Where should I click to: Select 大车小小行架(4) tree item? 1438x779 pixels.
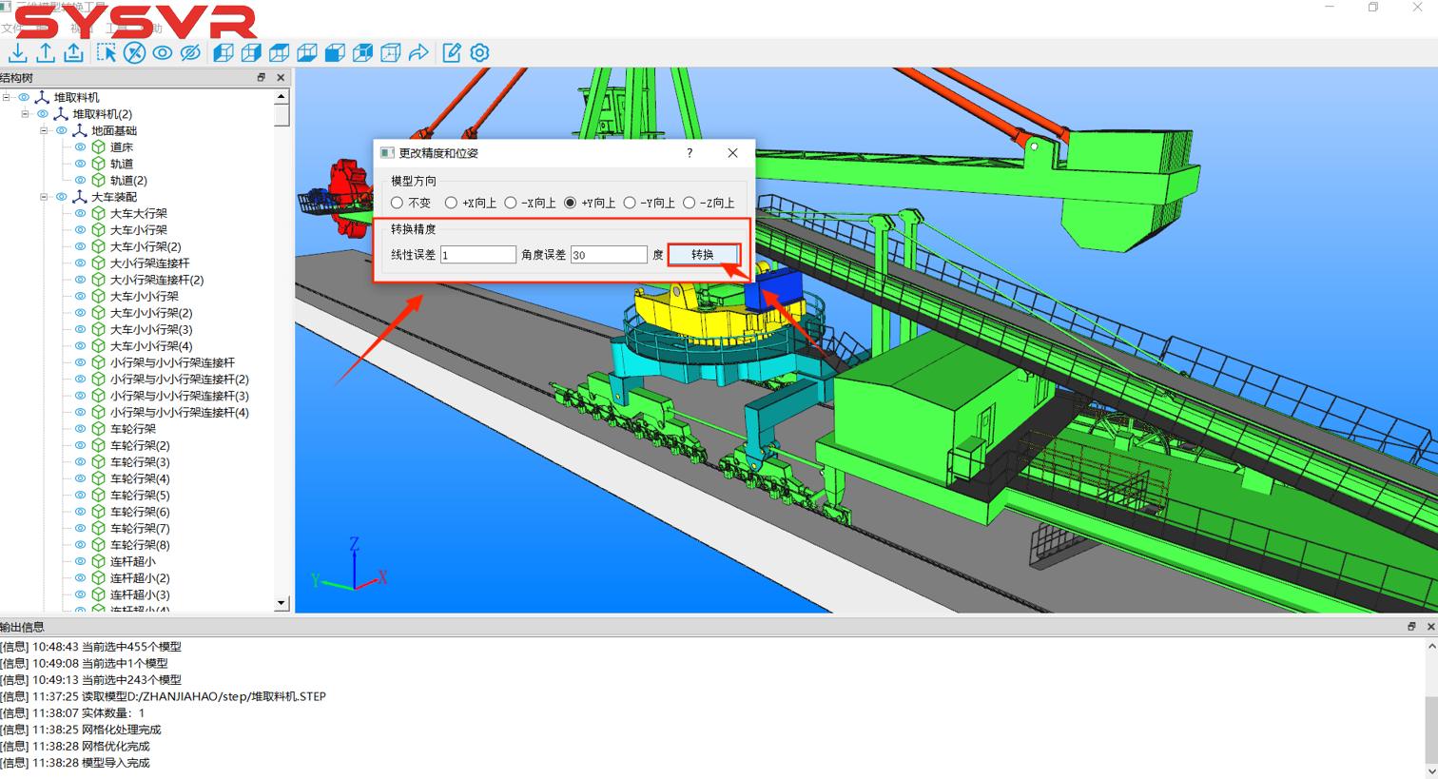151,346
